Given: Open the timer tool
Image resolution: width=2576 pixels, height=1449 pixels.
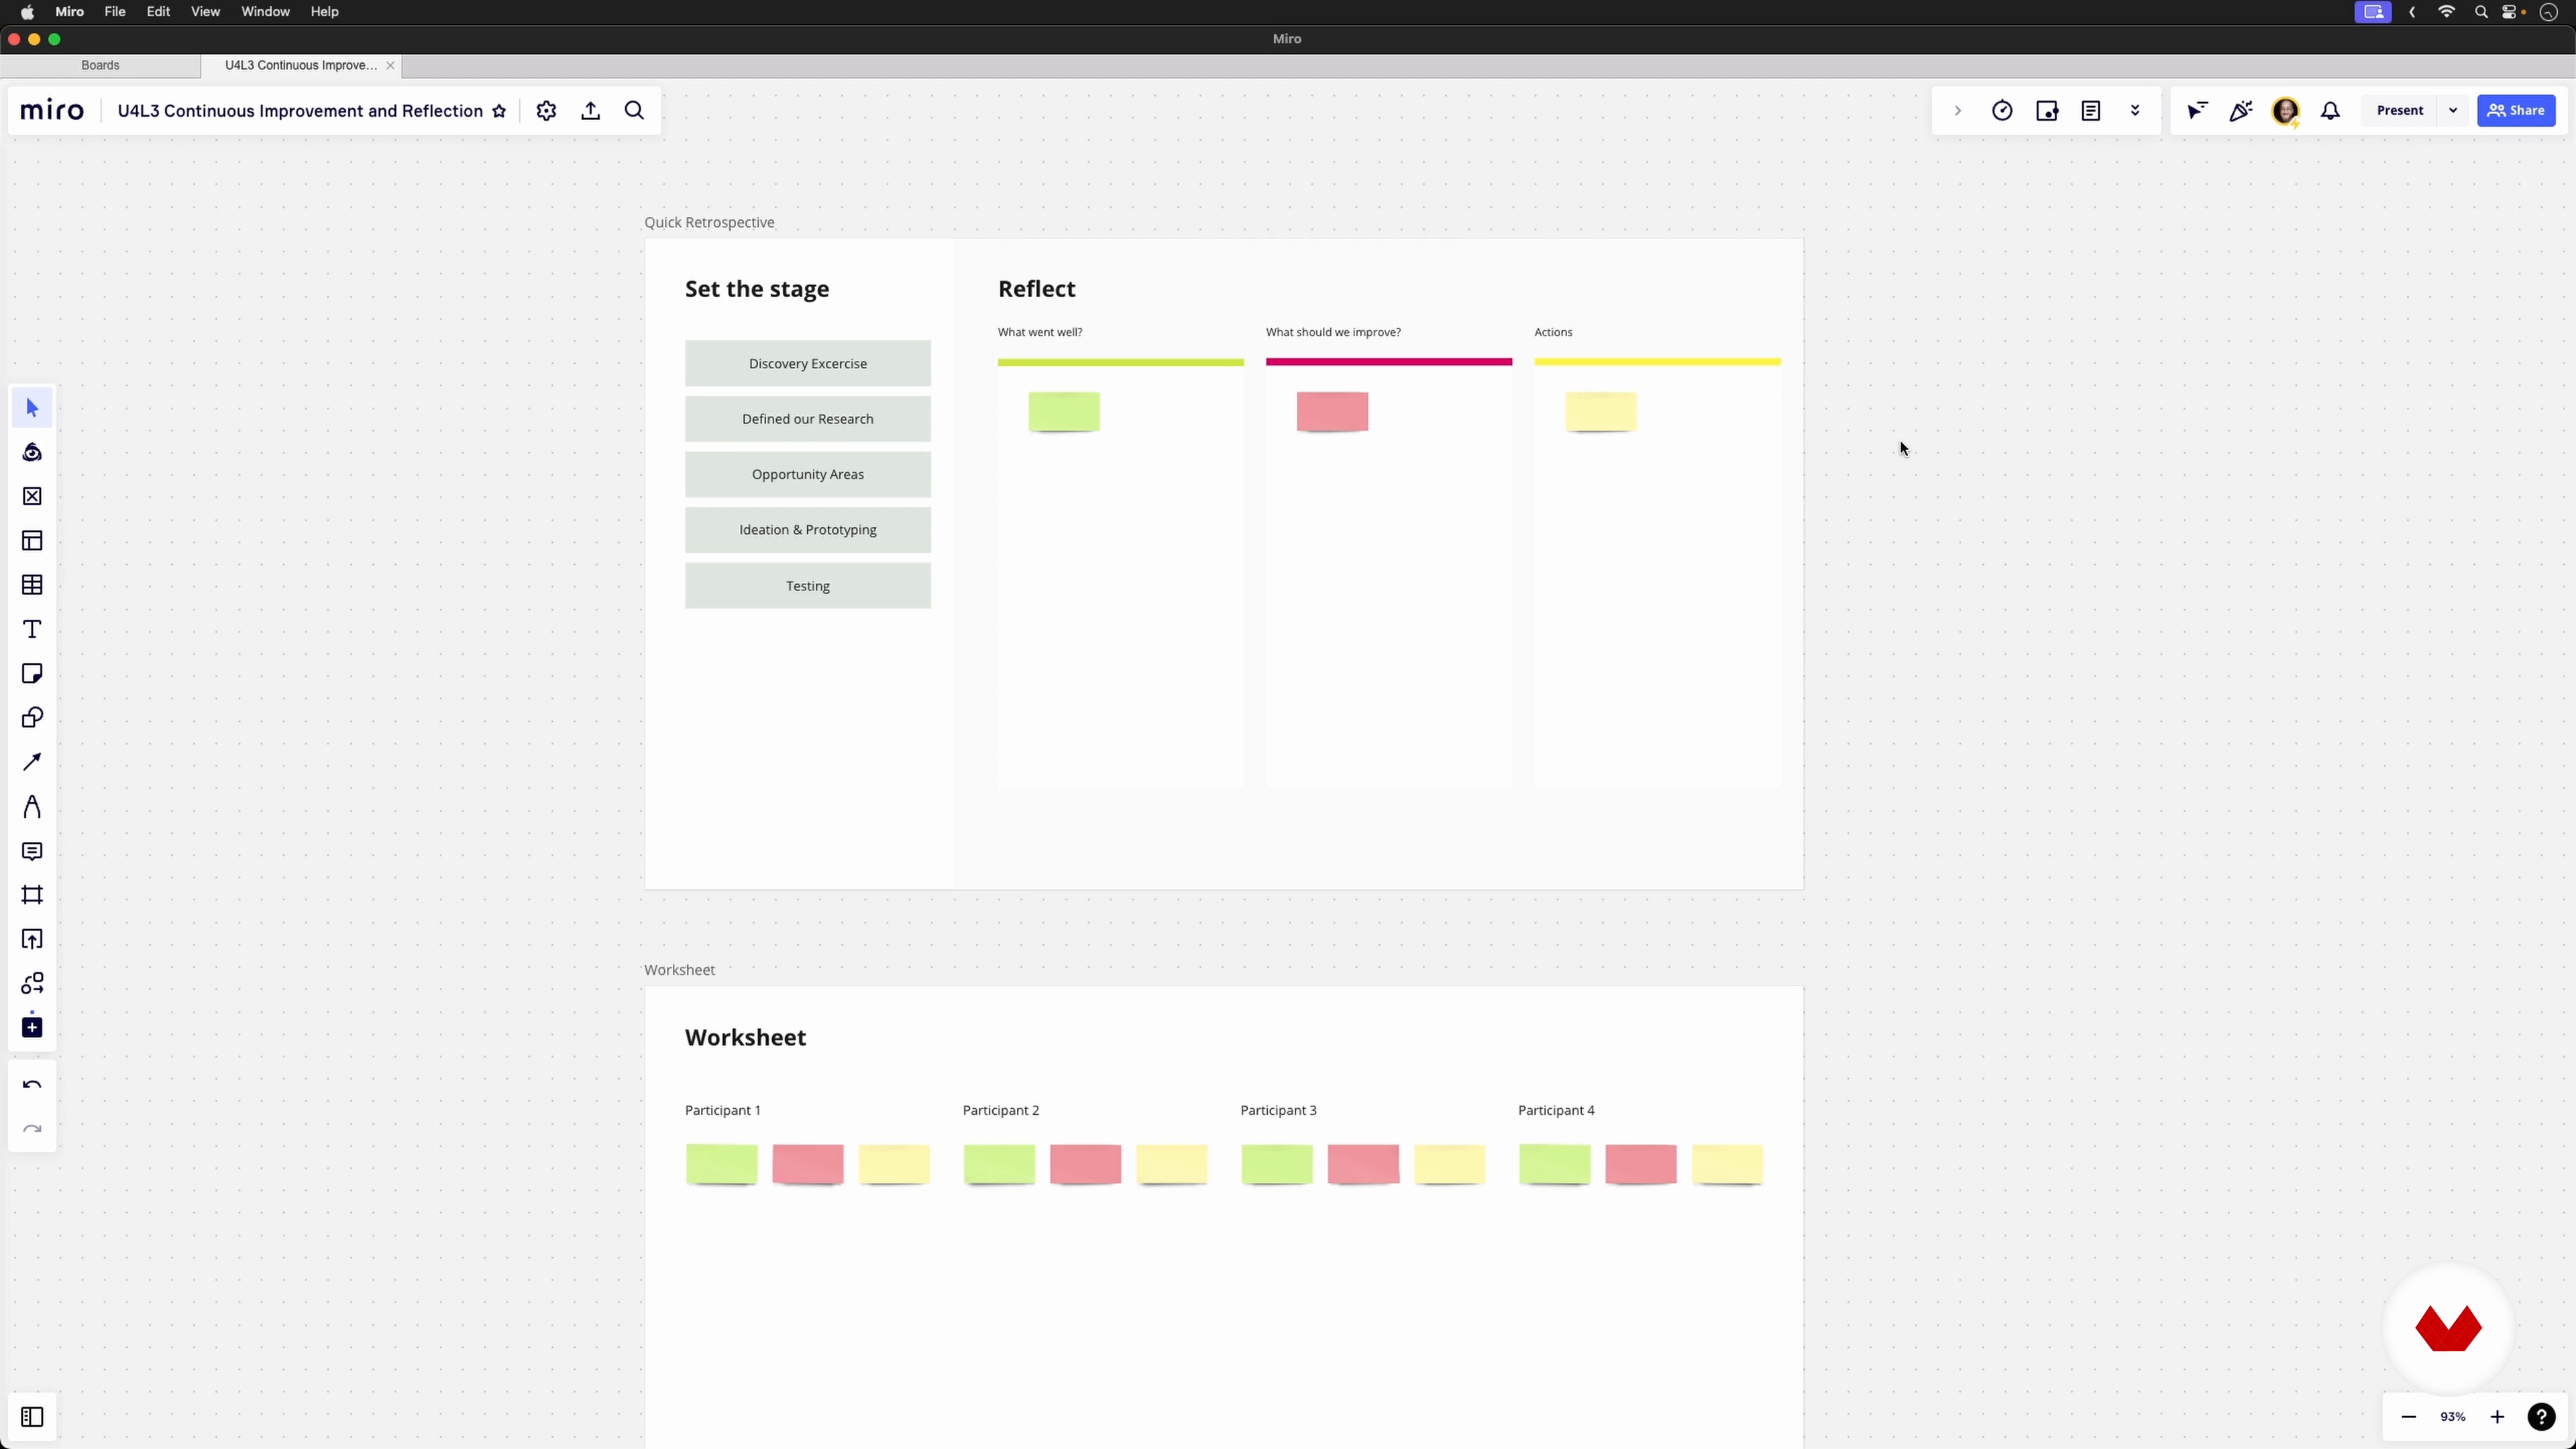Looking at the screenshot, I should click(2002, 111).
